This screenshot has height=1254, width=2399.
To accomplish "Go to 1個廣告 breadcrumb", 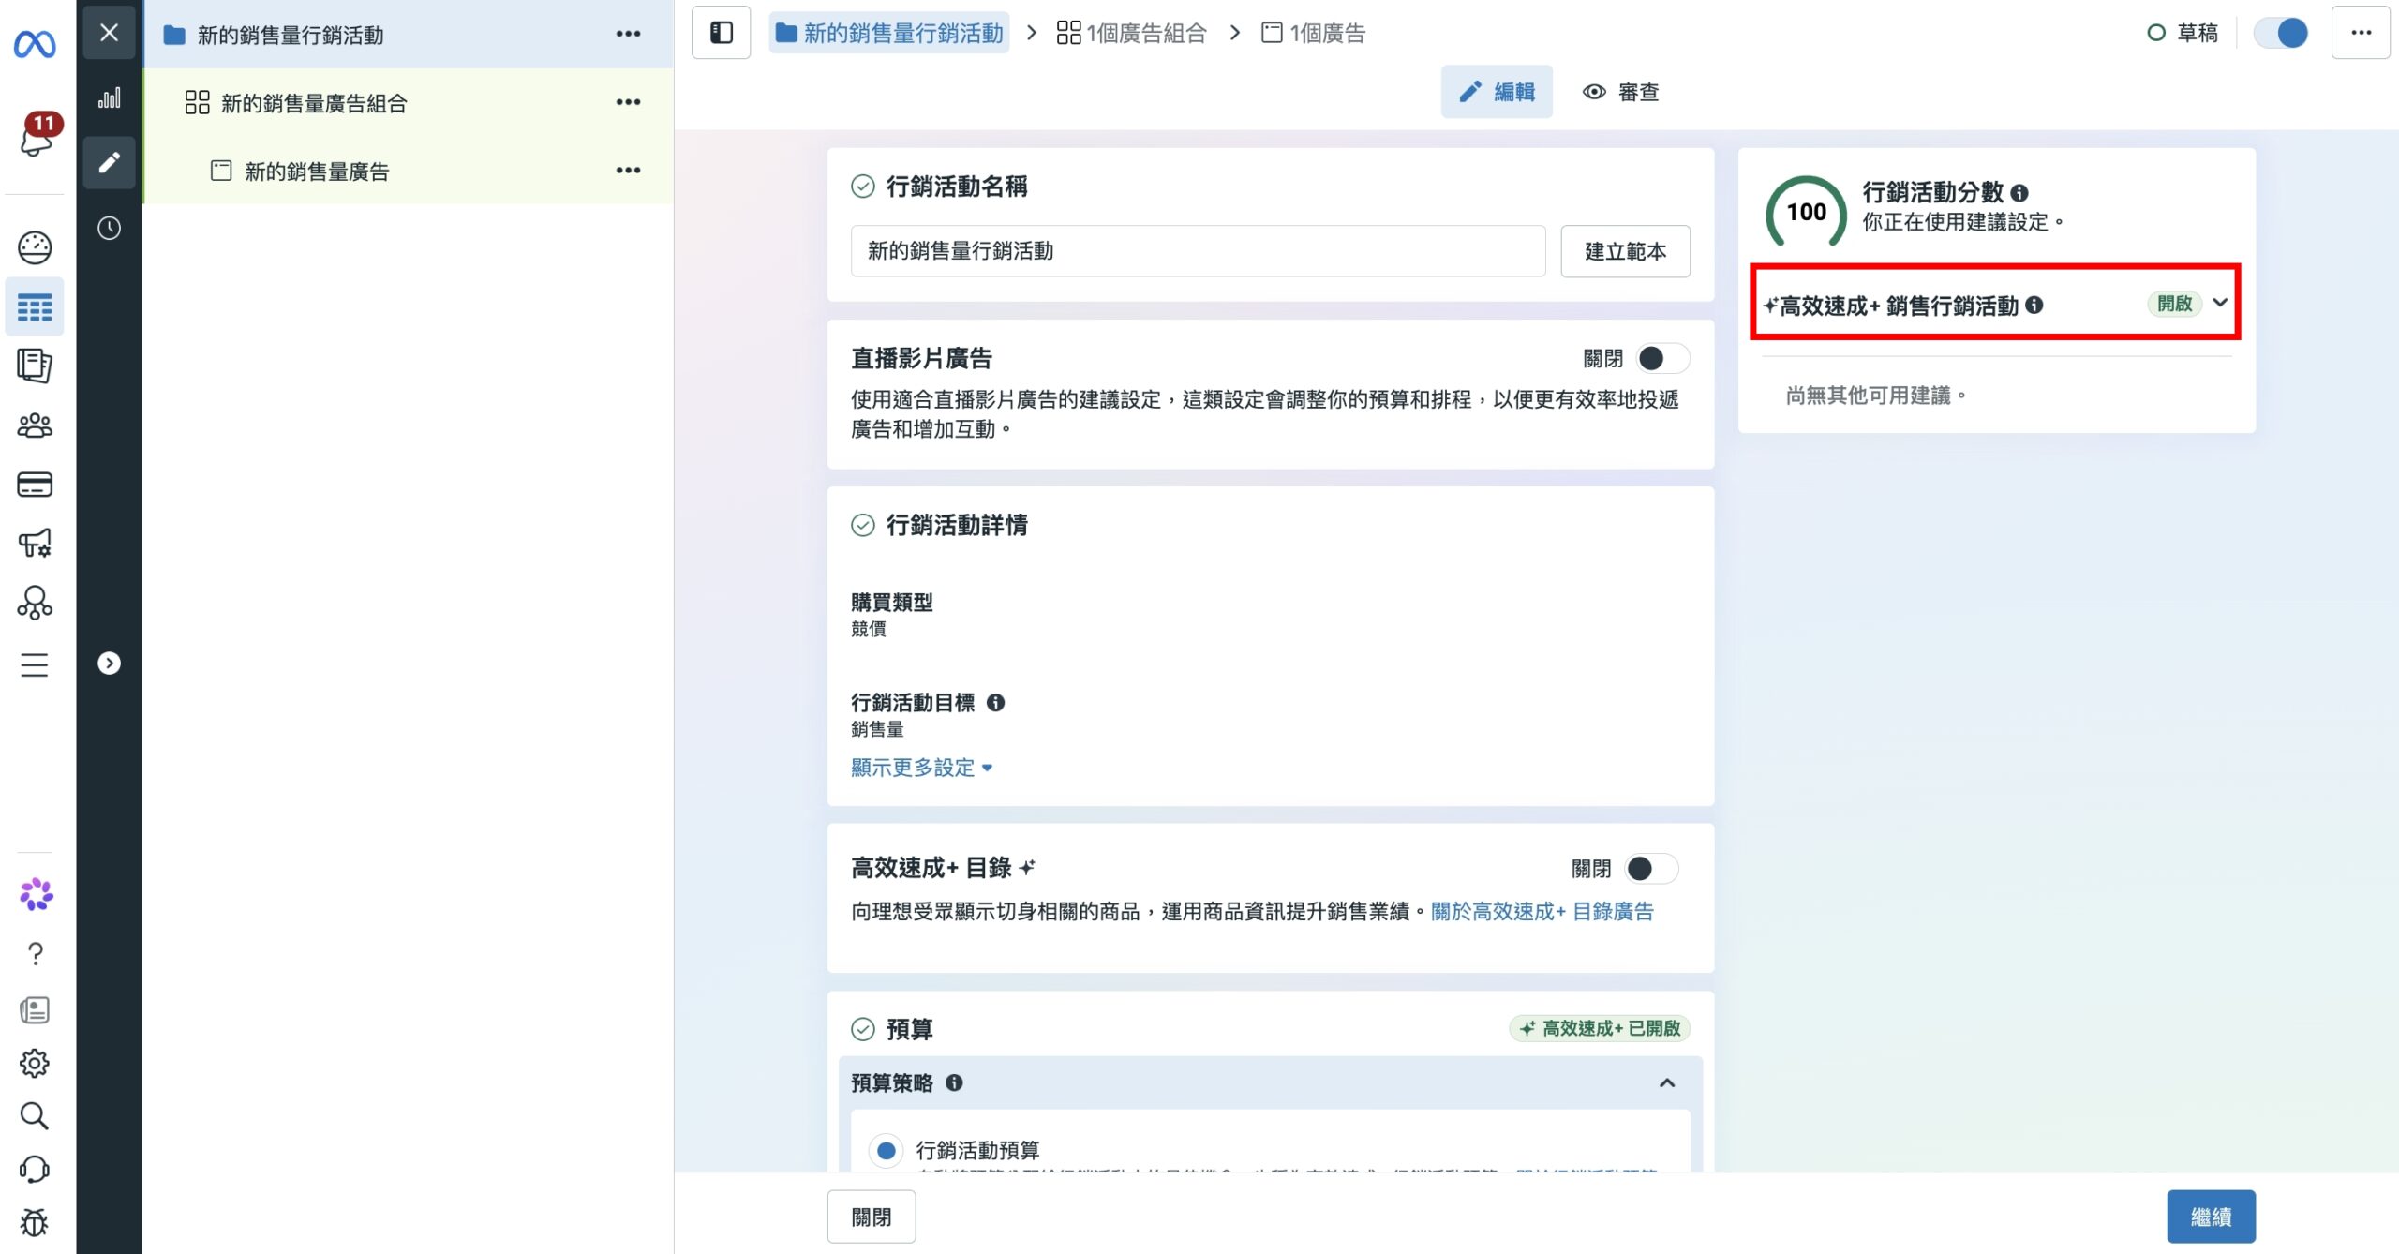I will point(1314,33).
